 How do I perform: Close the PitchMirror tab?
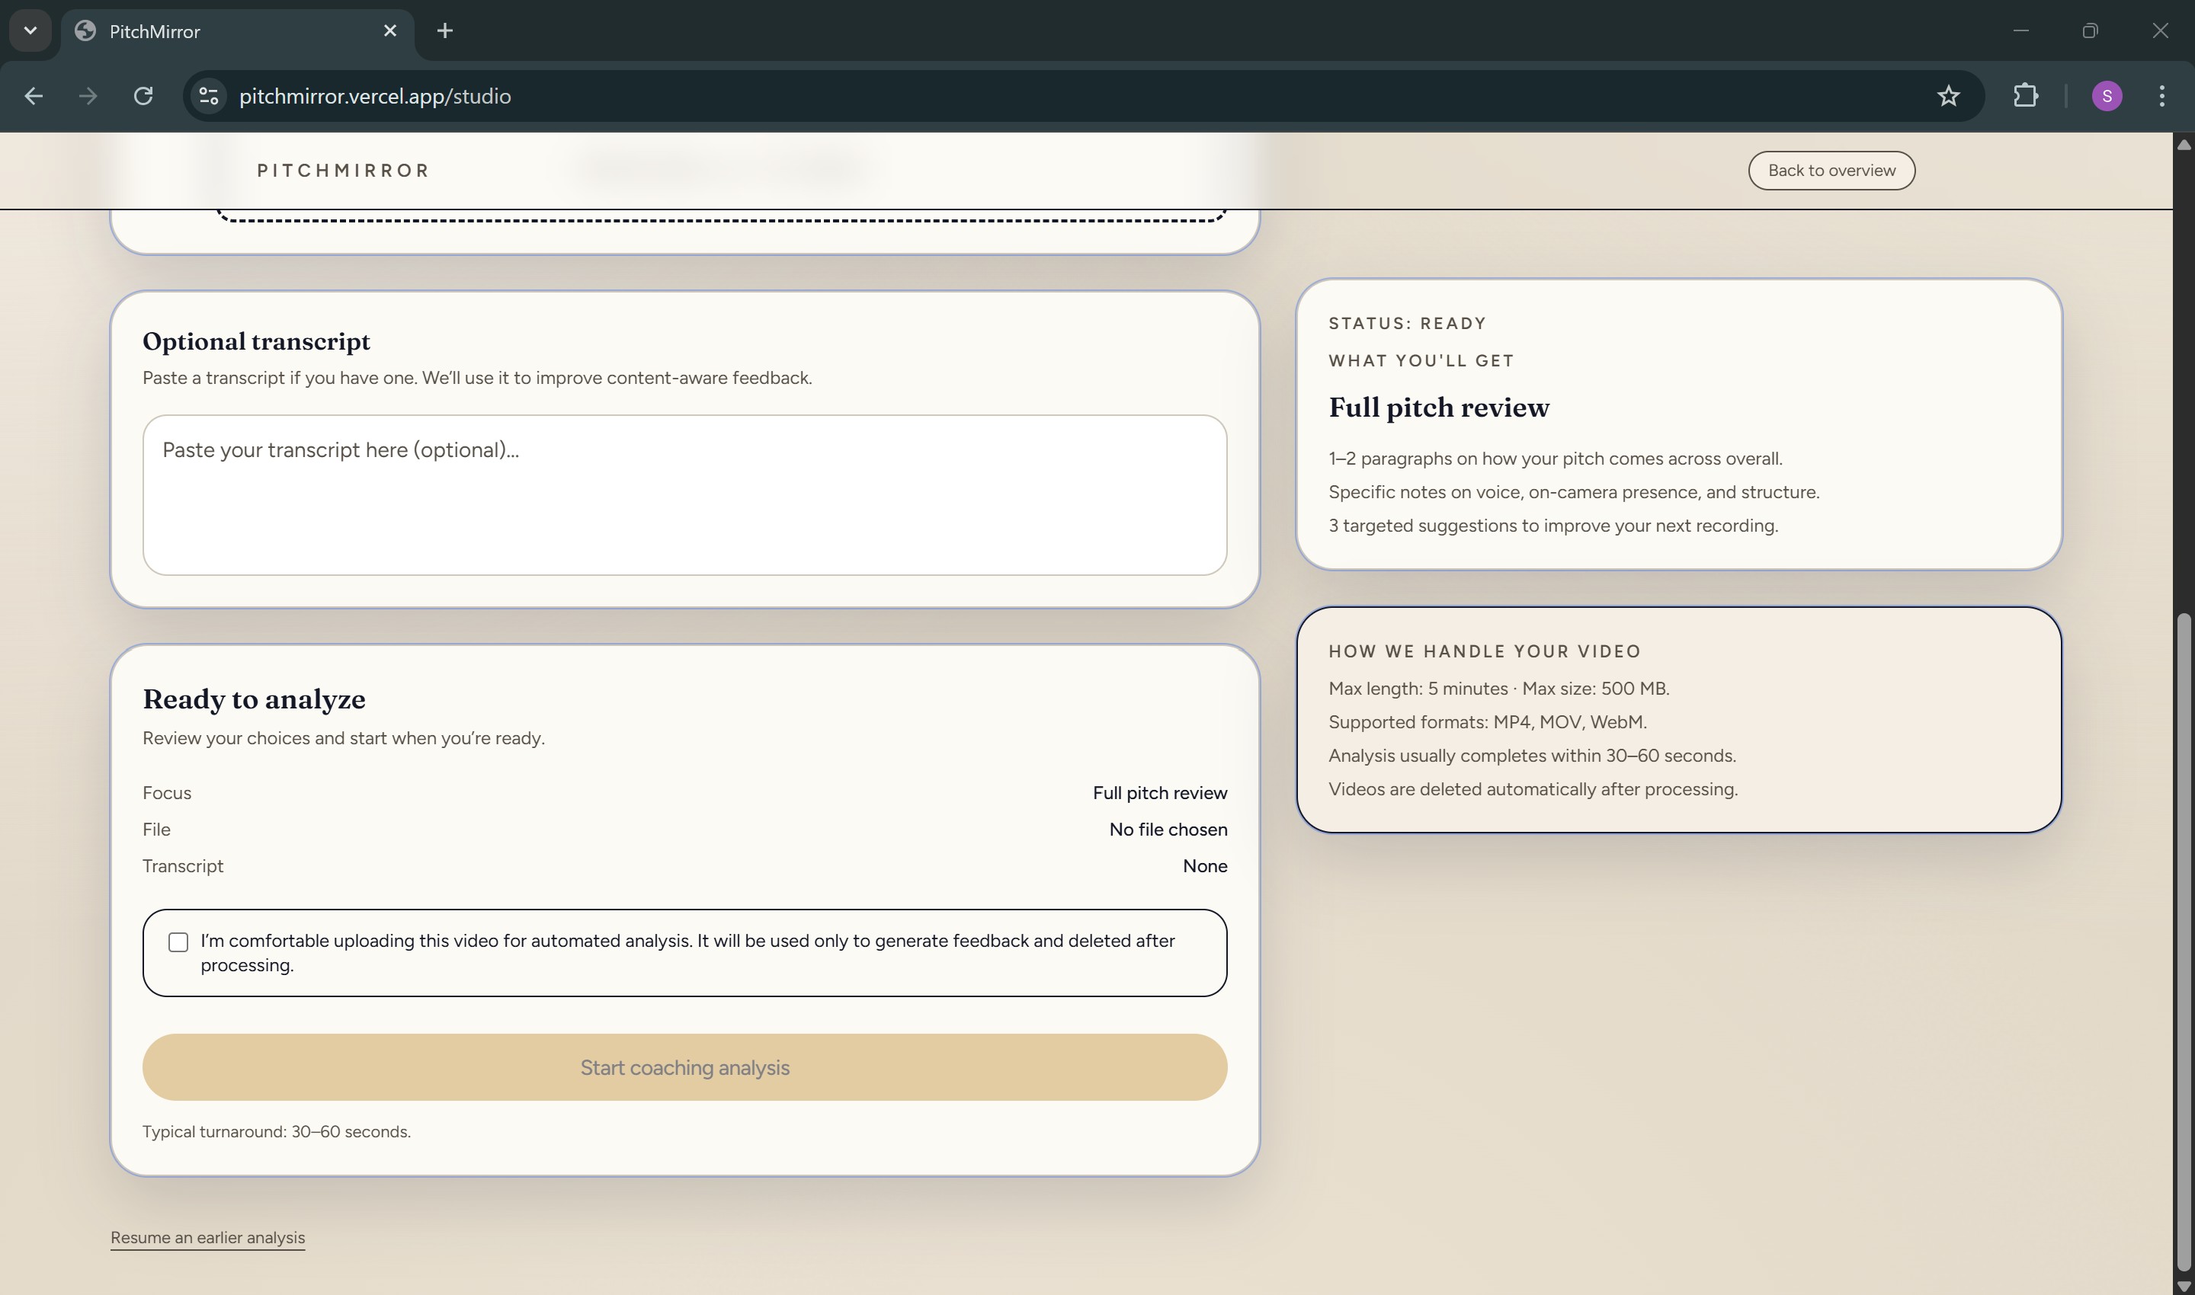click(390, 30)
